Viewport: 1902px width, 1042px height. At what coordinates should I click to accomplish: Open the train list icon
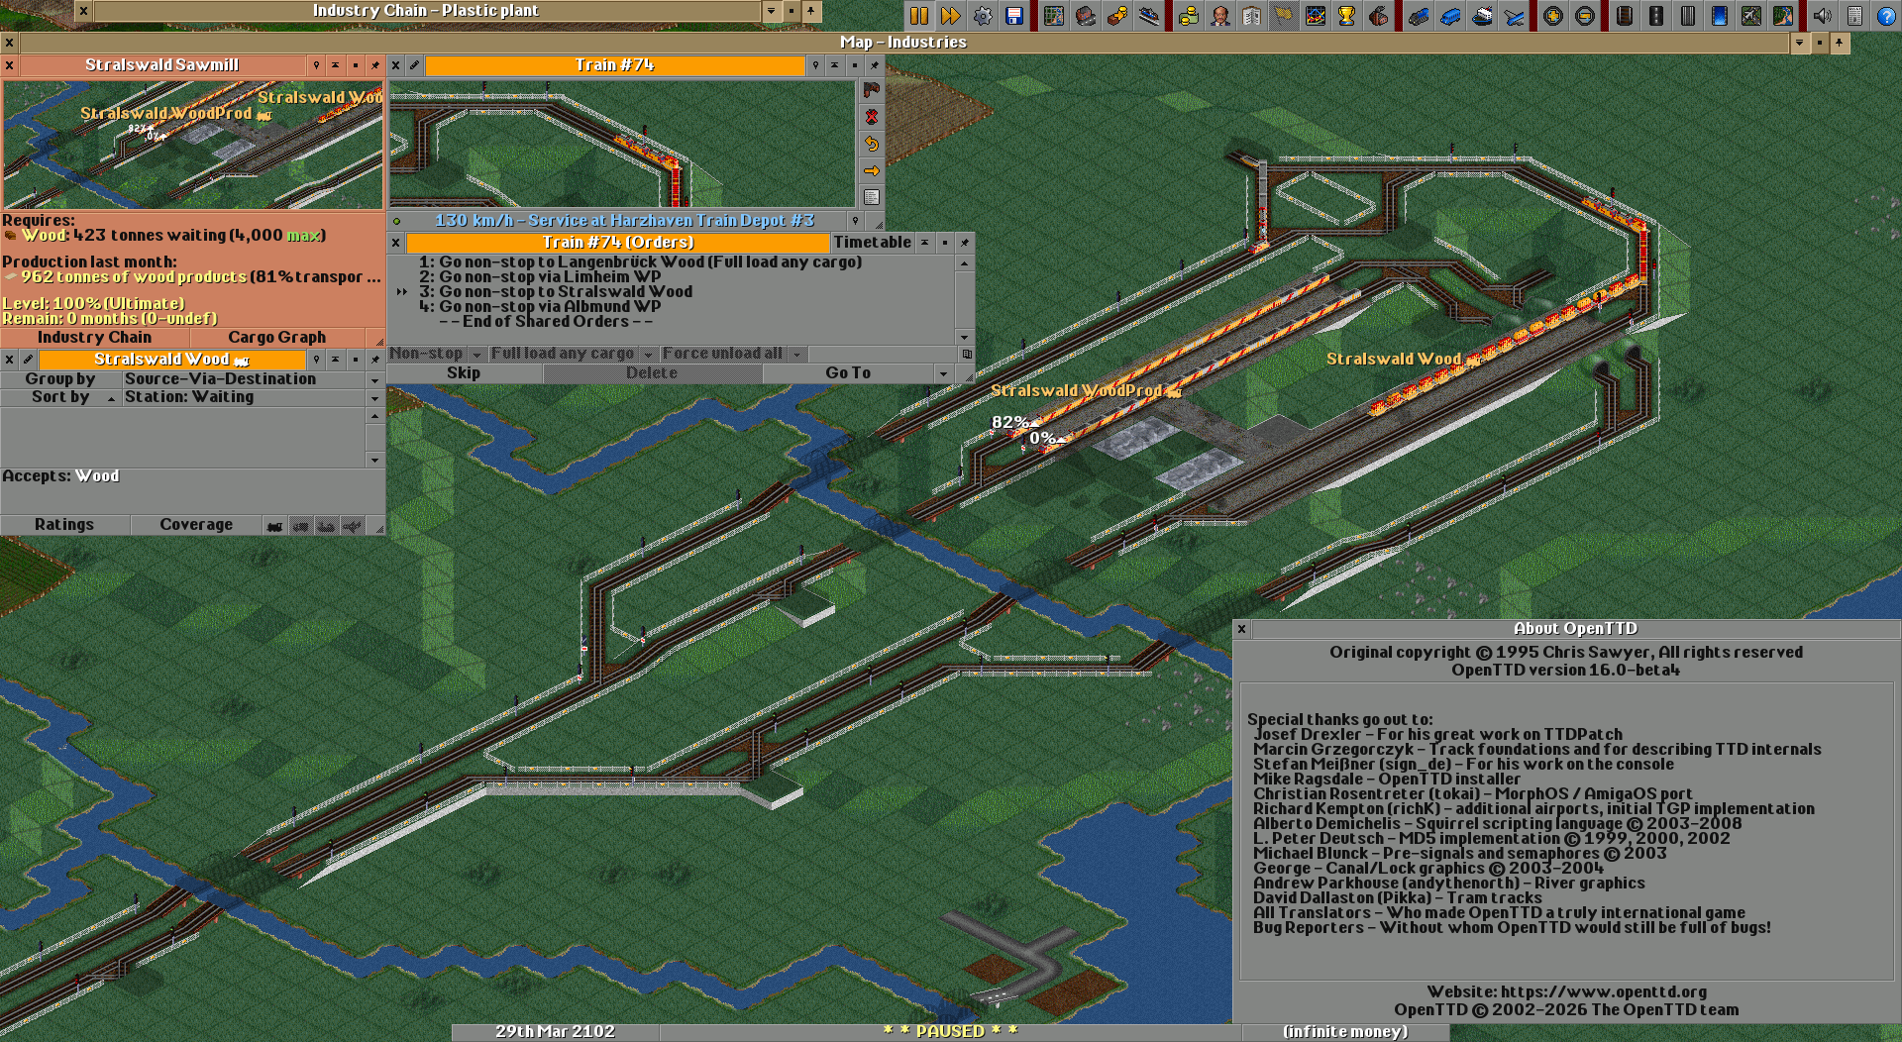(x=1419, y=16)
